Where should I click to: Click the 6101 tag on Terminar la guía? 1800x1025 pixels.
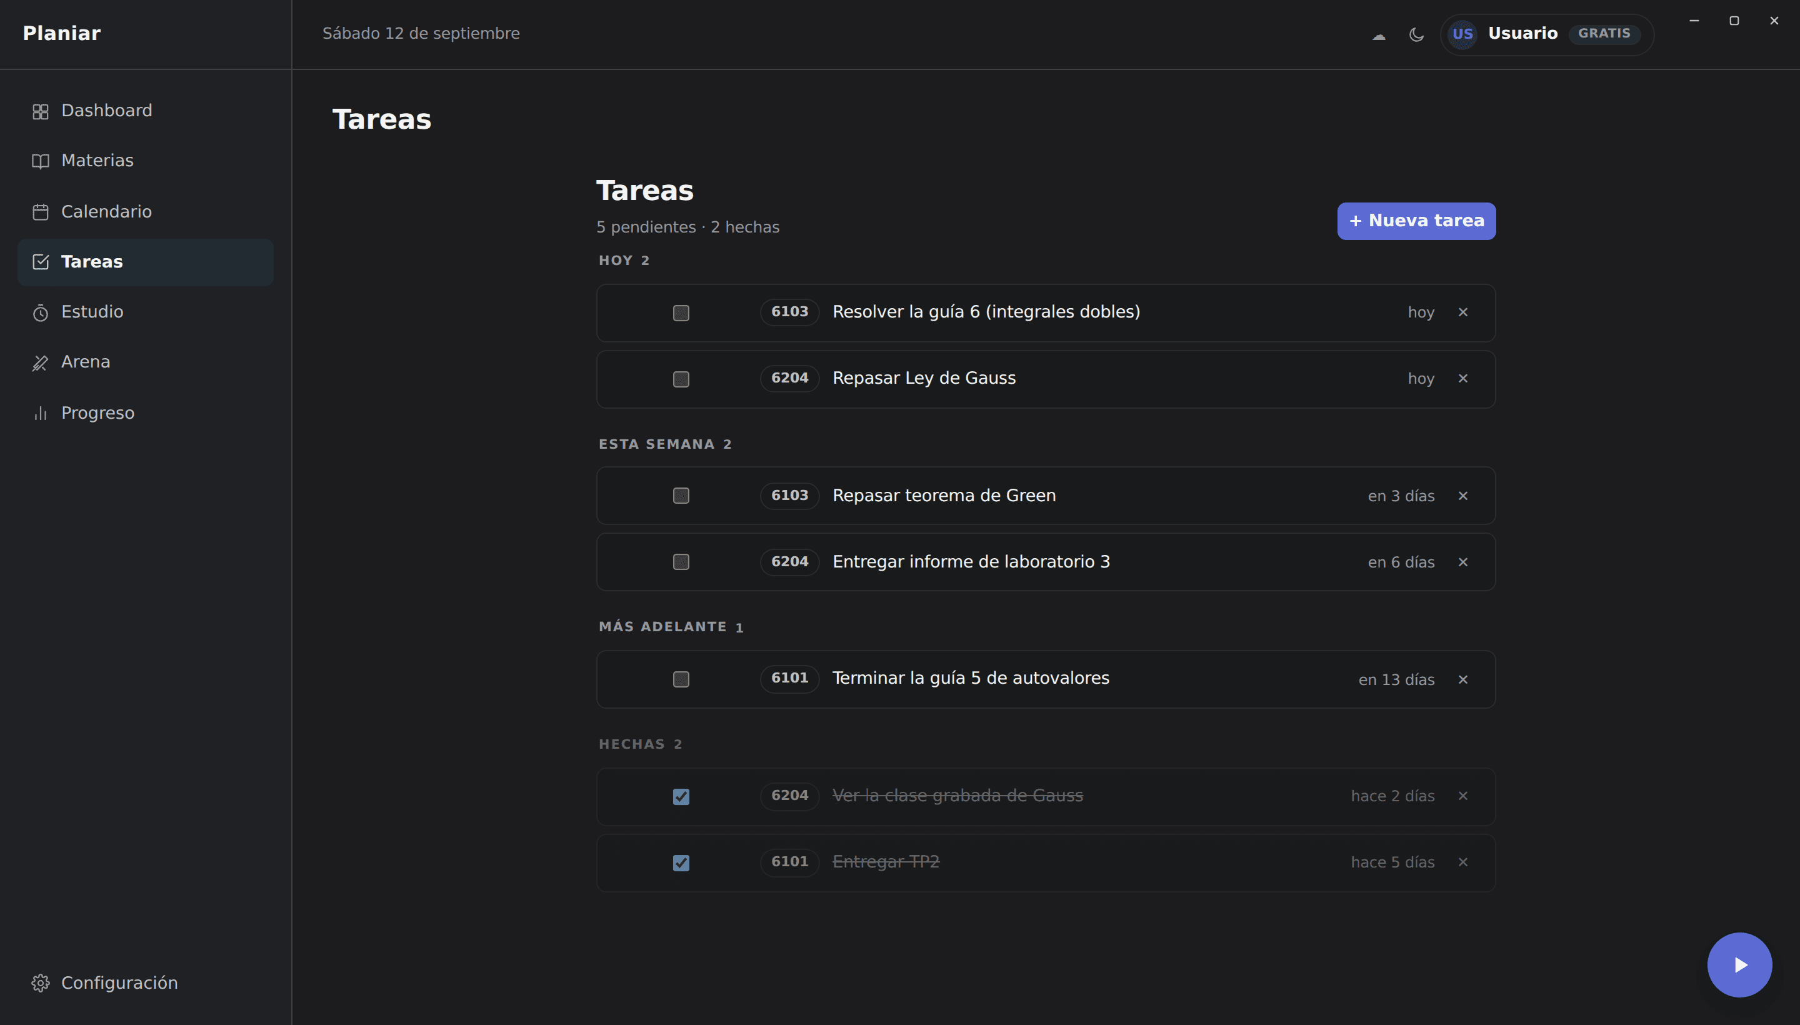click(789, 679)
